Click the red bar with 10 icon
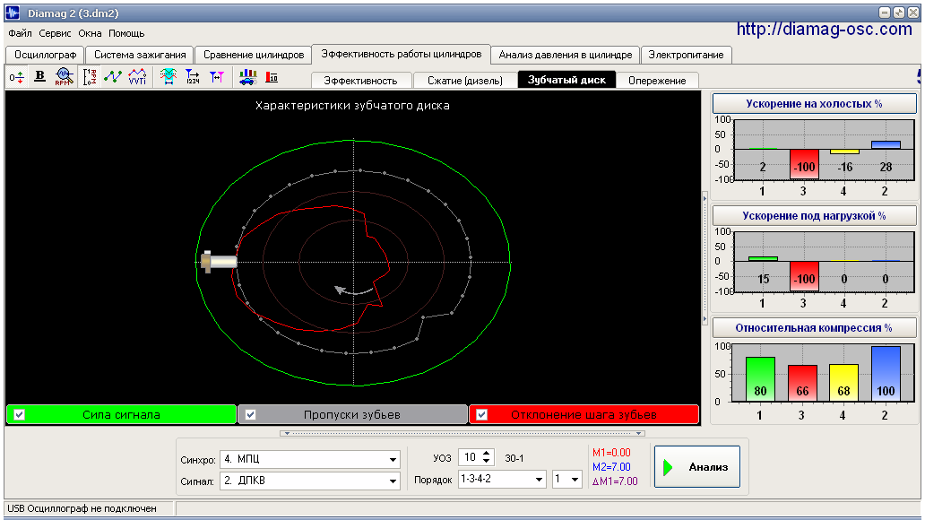This screenshot has height=520, width=925. click(272, 77)
